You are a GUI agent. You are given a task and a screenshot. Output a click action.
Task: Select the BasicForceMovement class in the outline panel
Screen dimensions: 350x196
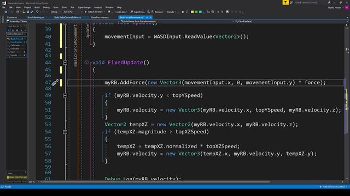(x=17, y=39)
